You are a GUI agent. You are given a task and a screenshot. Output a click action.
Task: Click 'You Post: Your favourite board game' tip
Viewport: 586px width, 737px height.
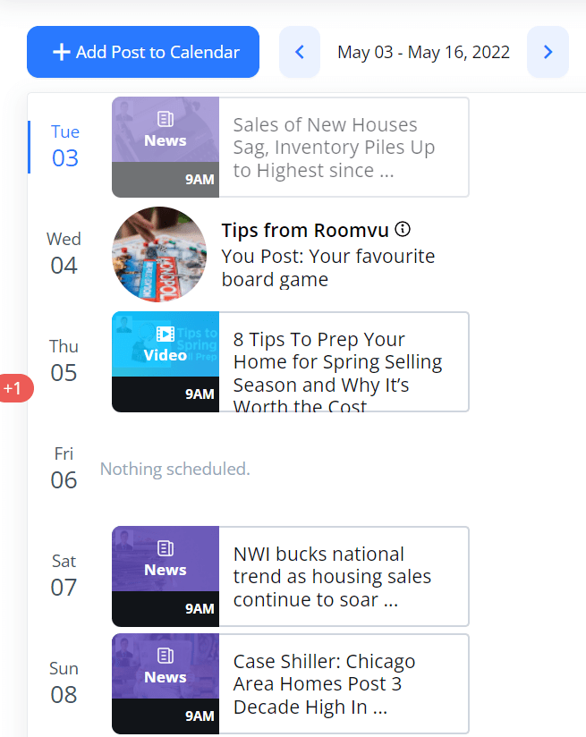[x=327, y=268]
